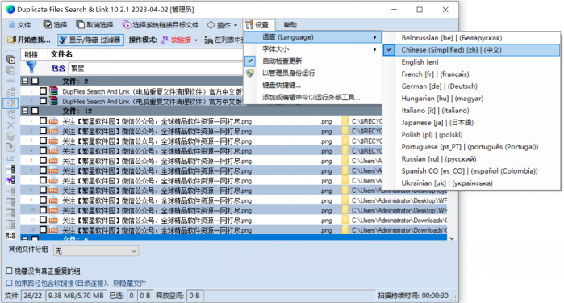Check the 文件: 2 group checkbox
Viewport: 564px width, 303px height.
point(35,81)
